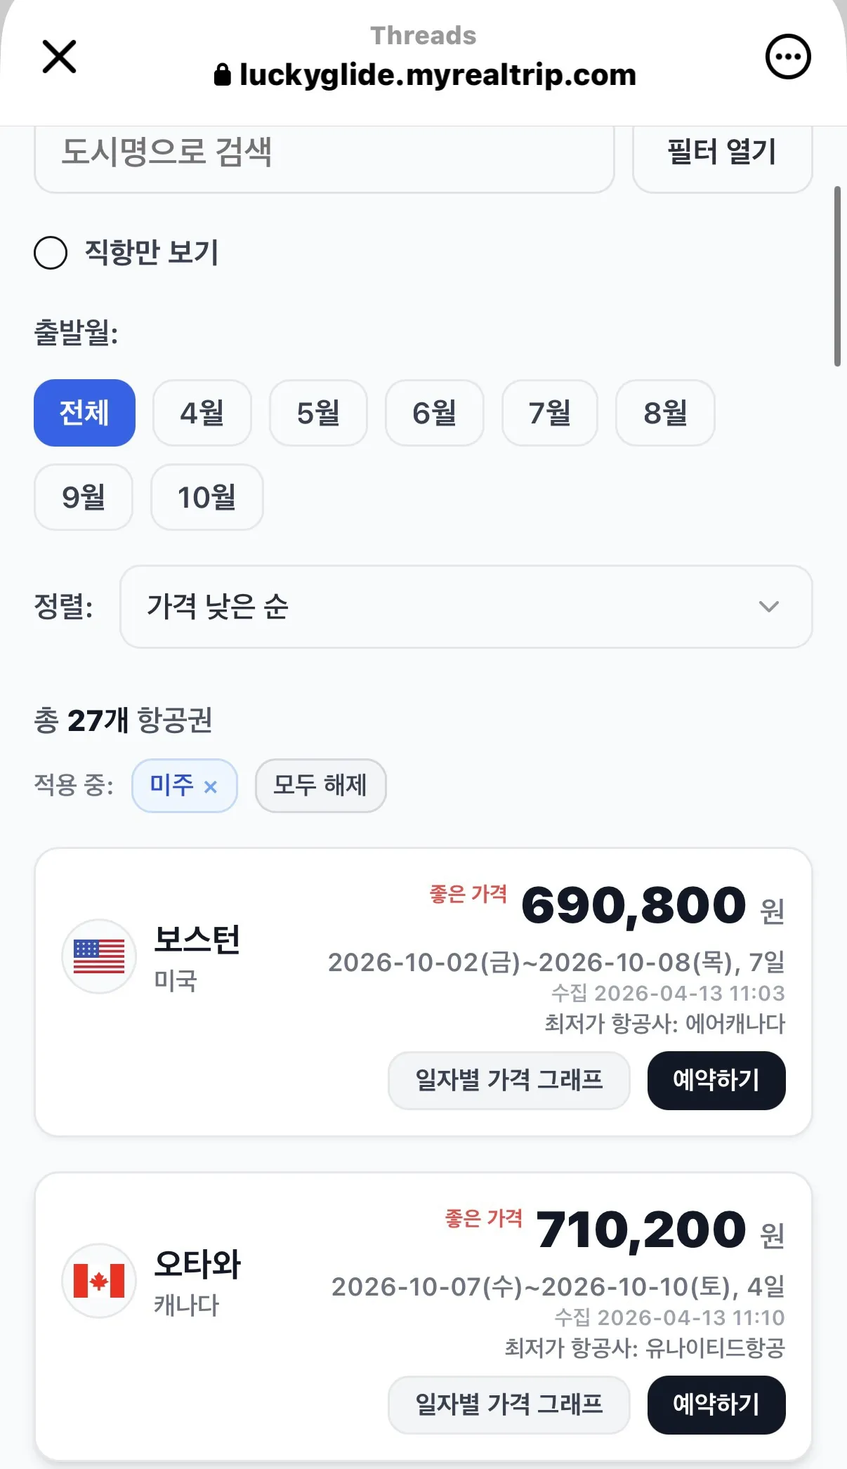Book the Ottawa flight with 예약하기
The width and height of the screenshot is (847, 1469).
point(716,1404)
